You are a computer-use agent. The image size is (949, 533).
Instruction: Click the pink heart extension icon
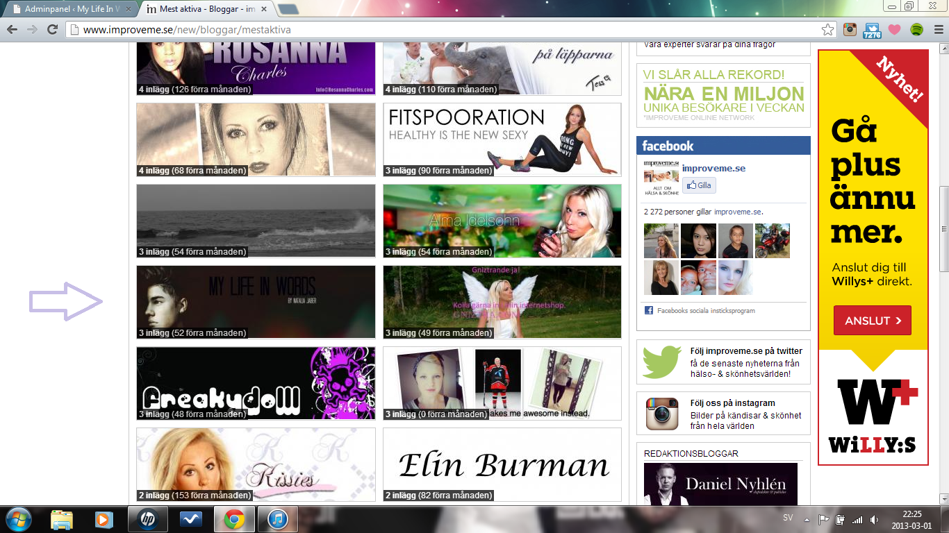pyautogui.click(x=894, y=30)
